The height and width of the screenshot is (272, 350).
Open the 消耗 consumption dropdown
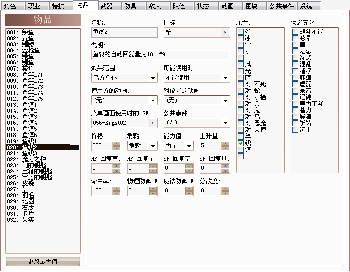click(x=143, y=146)
